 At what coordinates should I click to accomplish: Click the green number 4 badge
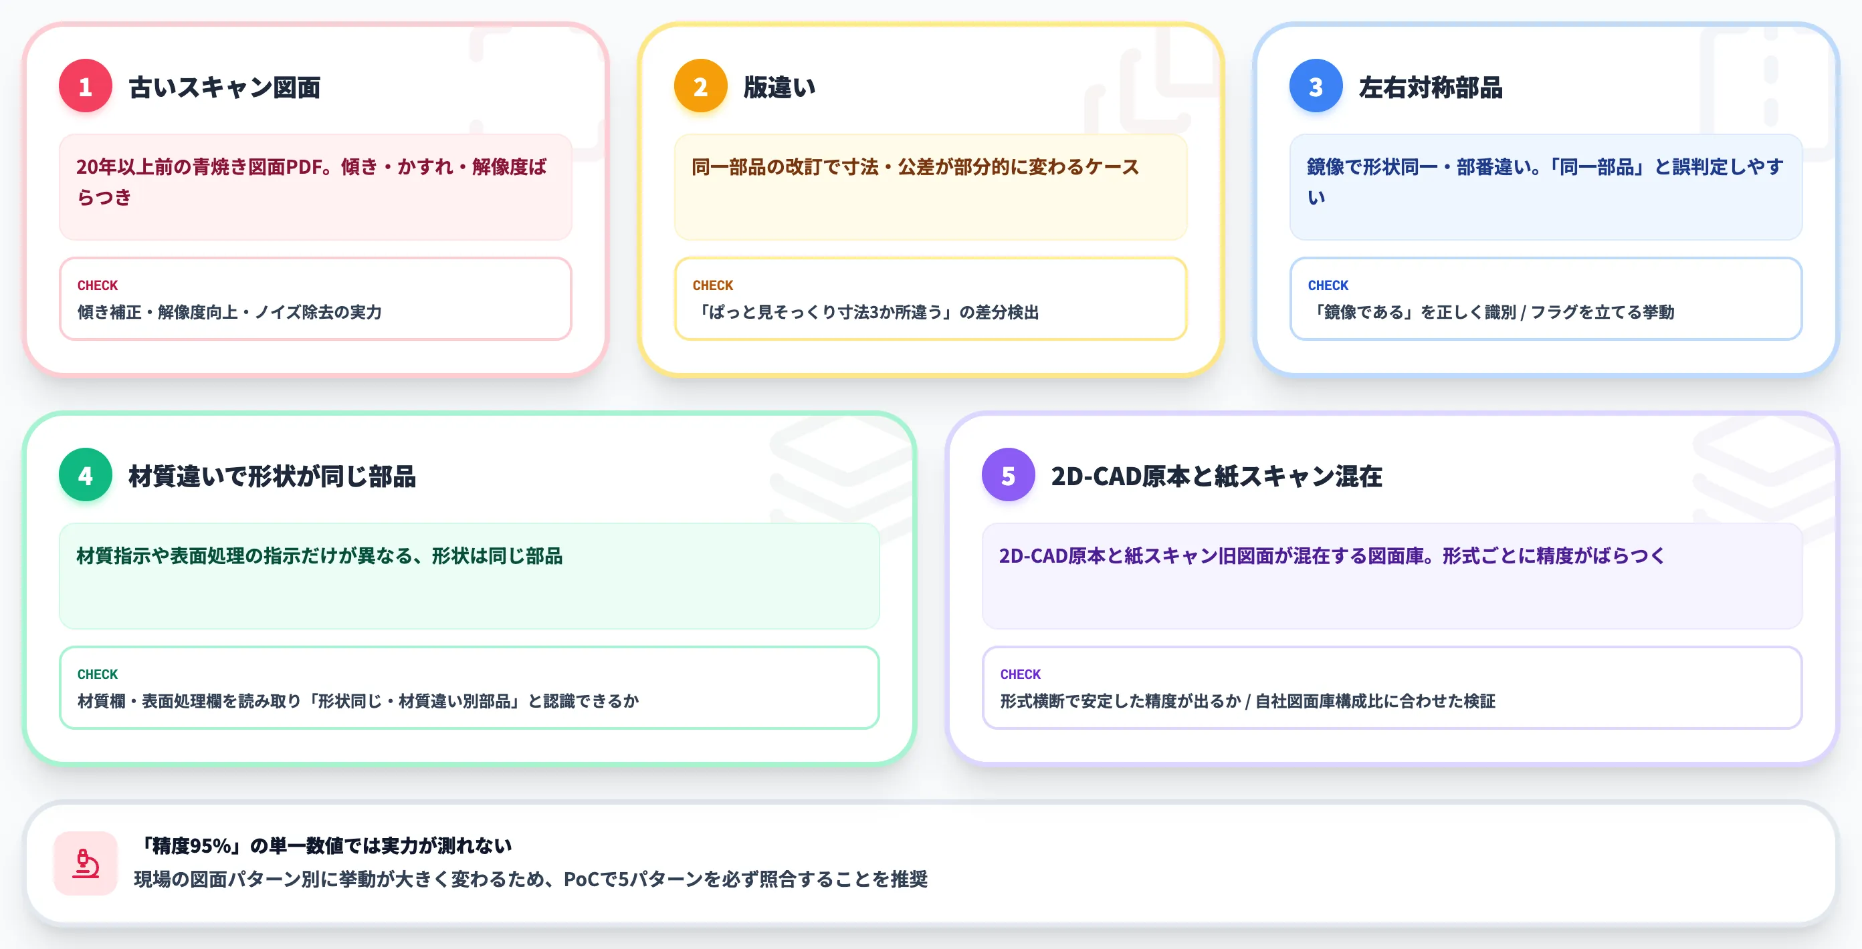tap(86, 475)
